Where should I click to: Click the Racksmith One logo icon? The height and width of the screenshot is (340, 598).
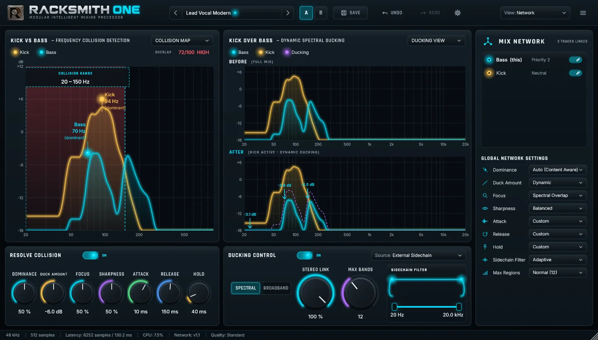click(15, 13)
